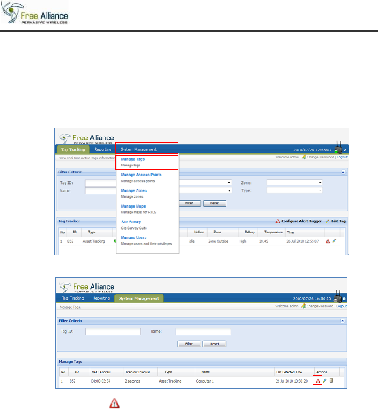This screenshot has width=378, height=409.
Task: Switch to Reporting tab in upper screenshot
Action: [x=103, y=149]
